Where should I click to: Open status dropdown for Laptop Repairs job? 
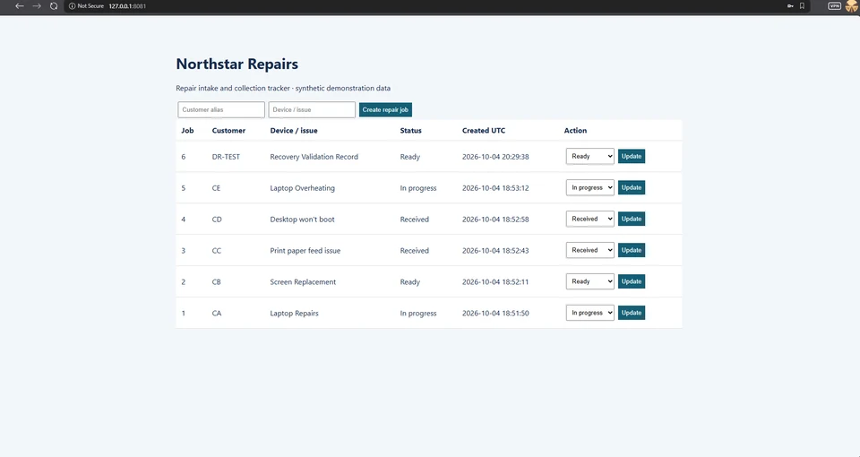(x=590, y=313)
